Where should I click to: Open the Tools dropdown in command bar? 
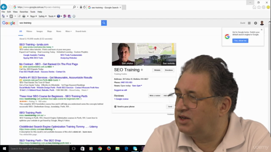pos(52,16)
